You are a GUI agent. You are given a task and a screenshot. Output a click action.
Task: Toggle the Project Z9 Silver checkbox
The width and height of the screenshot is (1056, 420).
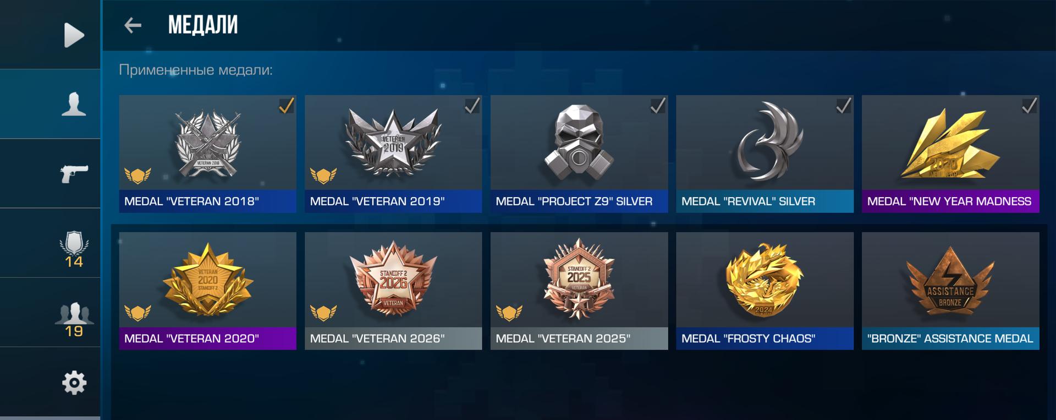(658, 105)
